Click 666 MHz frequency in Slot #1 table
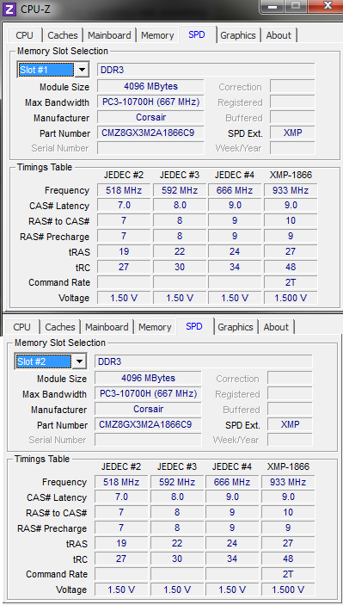The image size is (343, 605). pyautogui.click(x=235, y=190)
